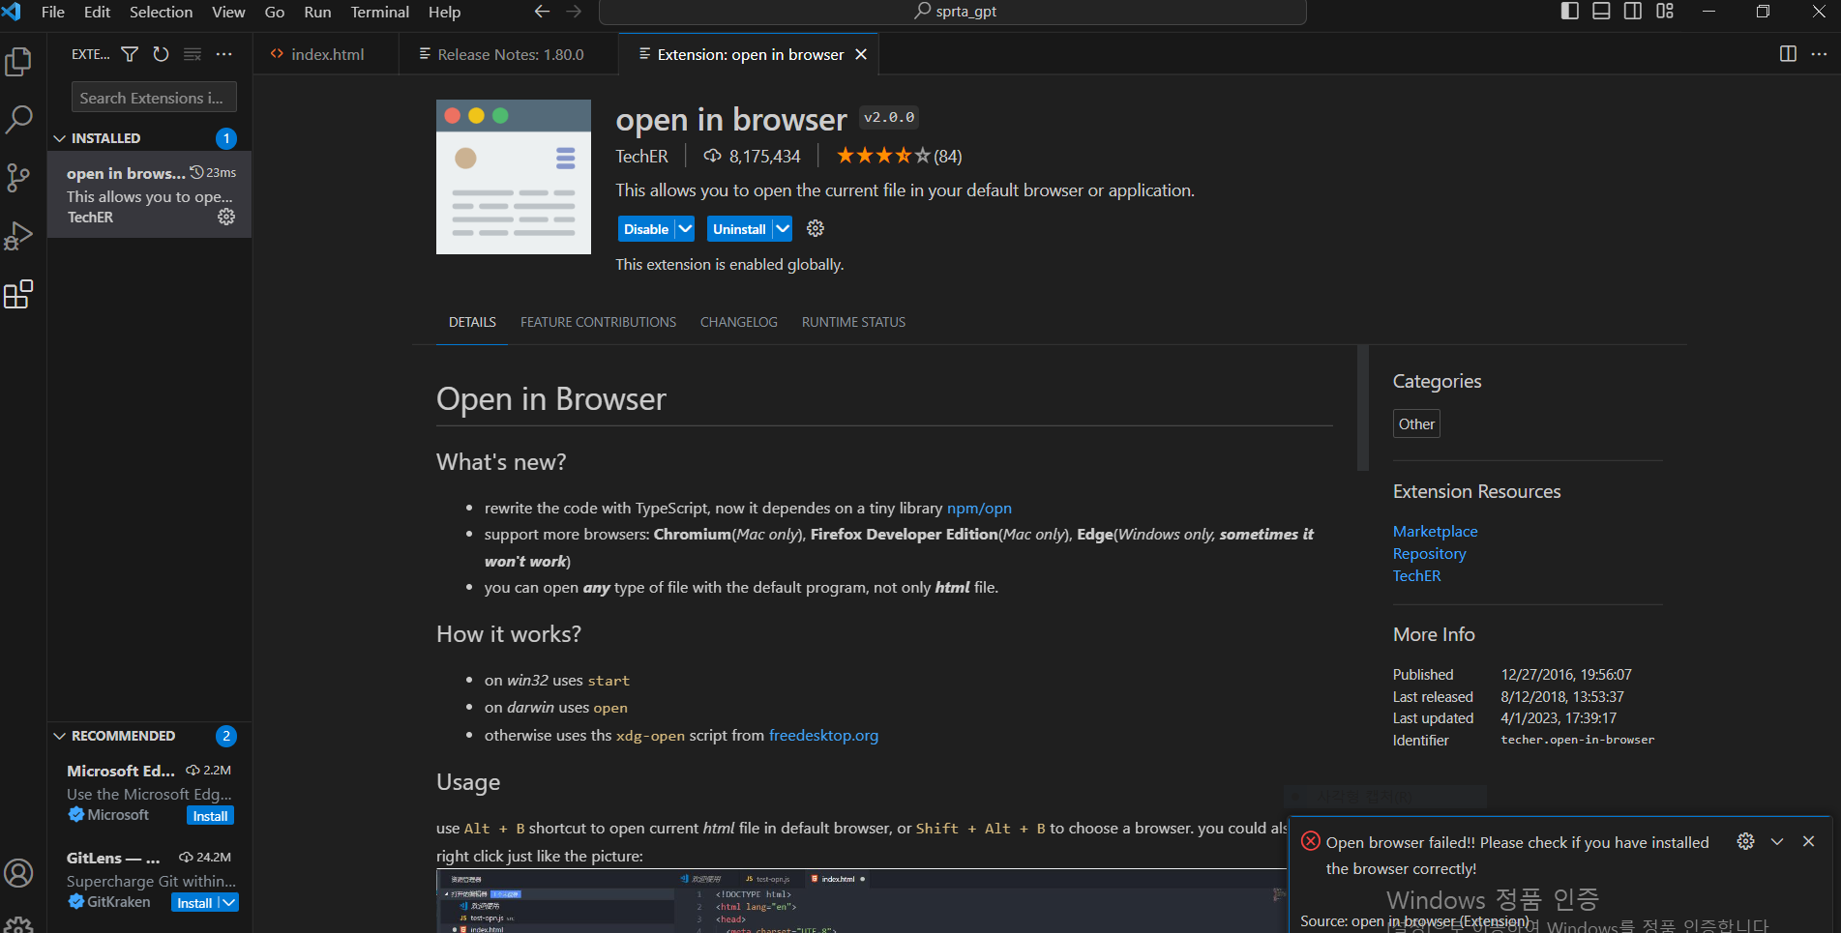Open Source Control view in activity bar
Screen dimensions: 1841x933
click(18, 178)
